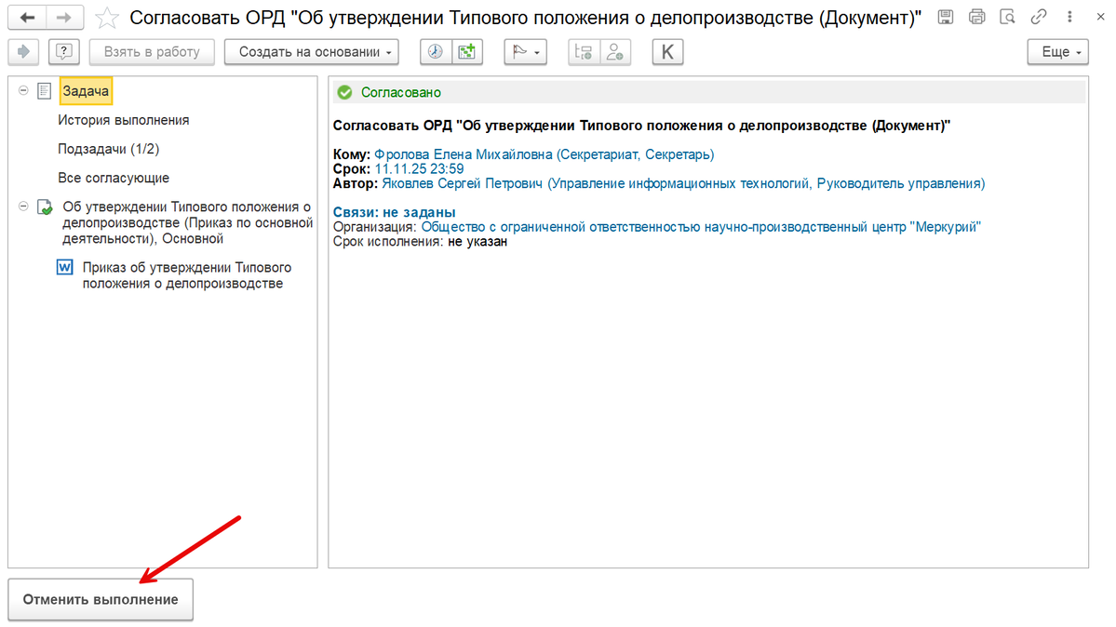
Task: Click the Отменить выполнение button
Action: (x=101, y=599)
